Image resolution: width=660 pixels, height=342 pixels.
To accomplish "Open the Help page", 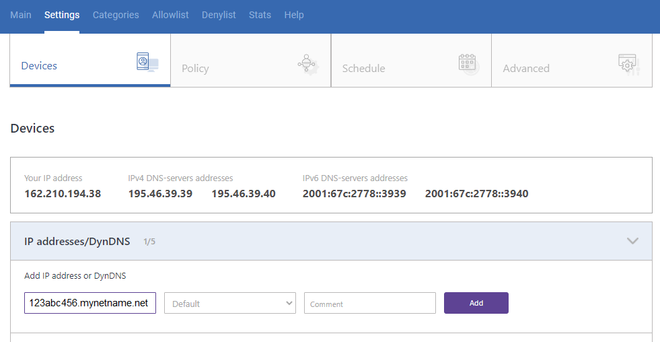I will tap(294, 15).
